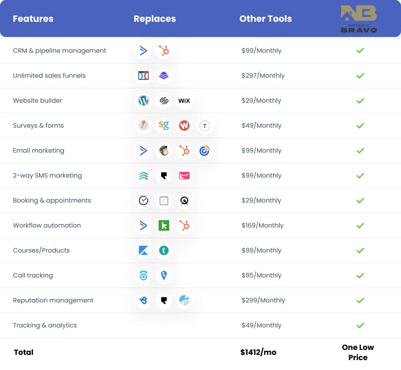Click the checkmark in the Call tracking row
Image resolution: width=401 pixels, height=370 pixels.
[360, 275]
